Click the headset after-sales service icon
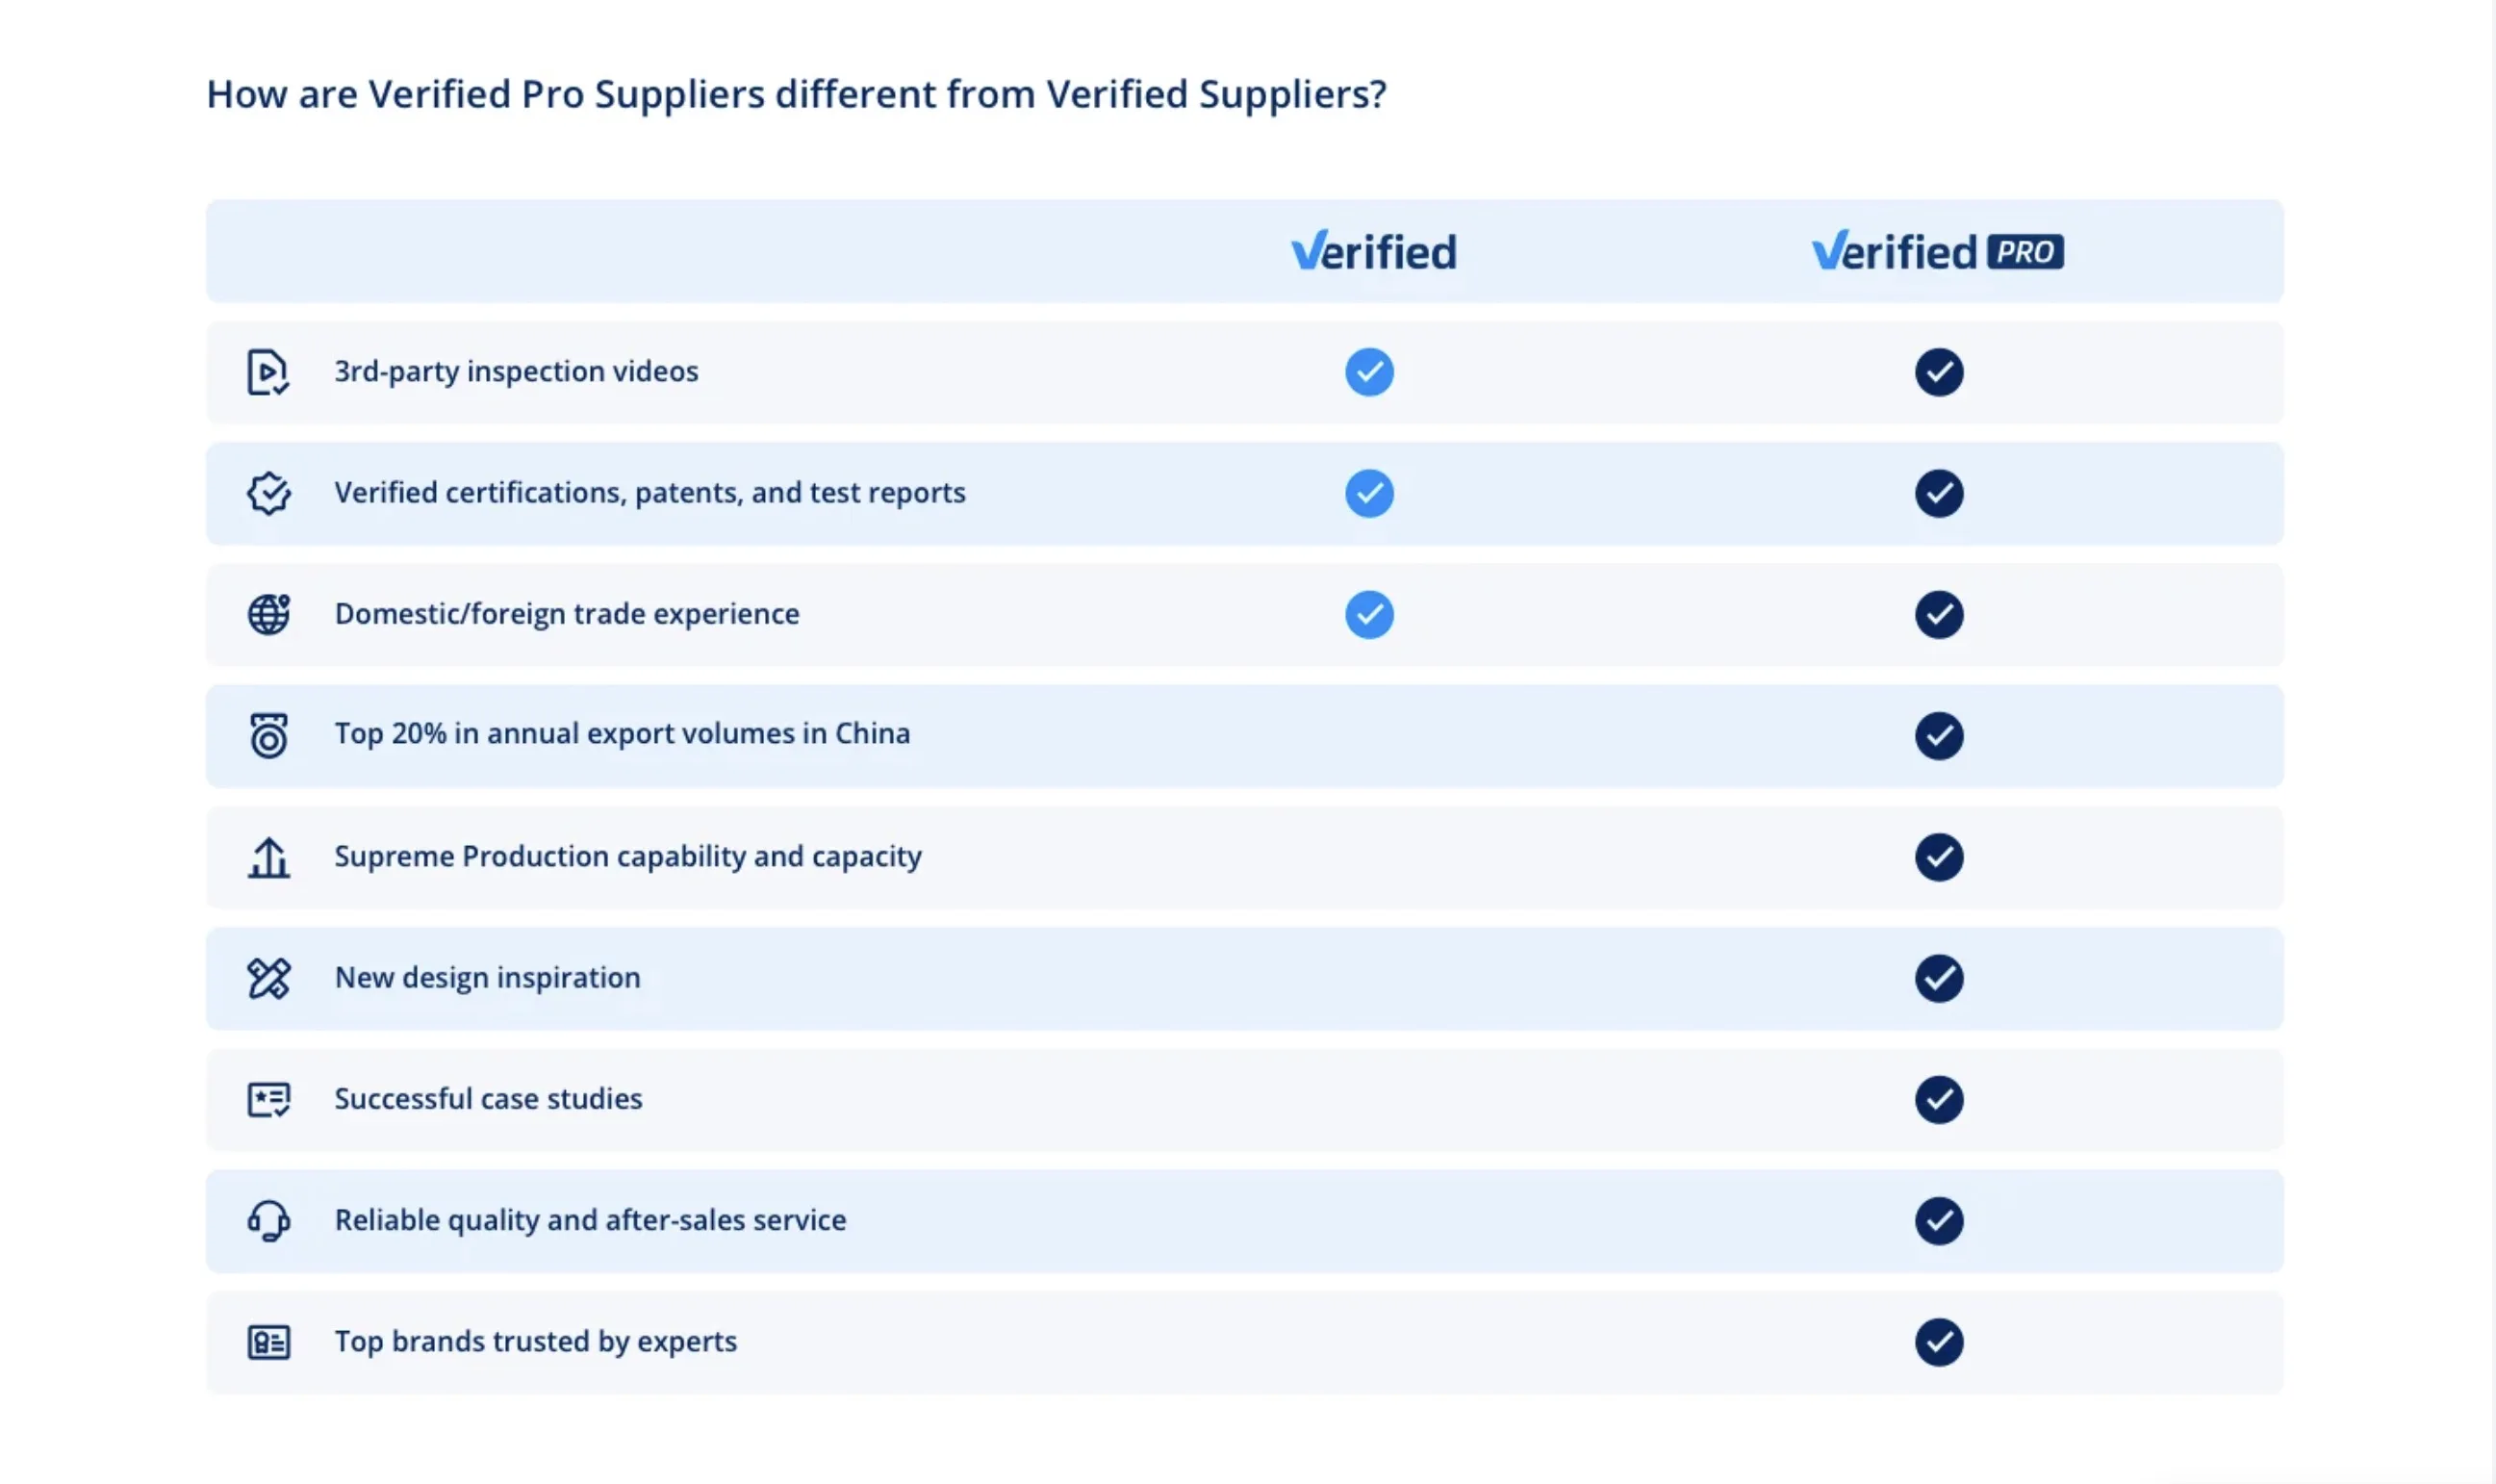The height and width of the screenshot is (1484, 2496). coord(267,1220)
